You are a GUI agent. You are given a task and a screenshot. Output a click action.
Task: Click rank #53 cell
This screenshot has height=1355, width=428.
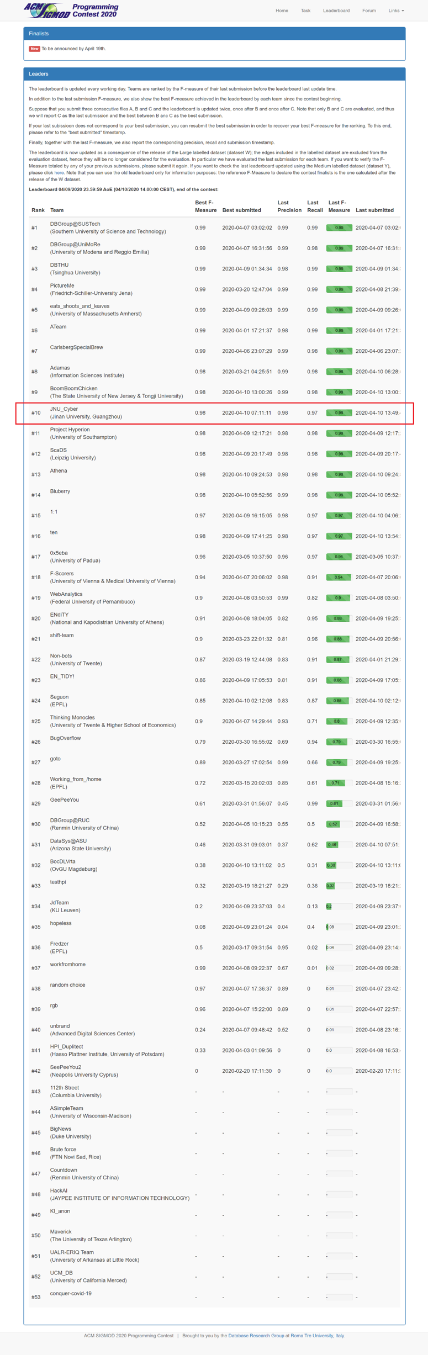tap(36, 1297)
